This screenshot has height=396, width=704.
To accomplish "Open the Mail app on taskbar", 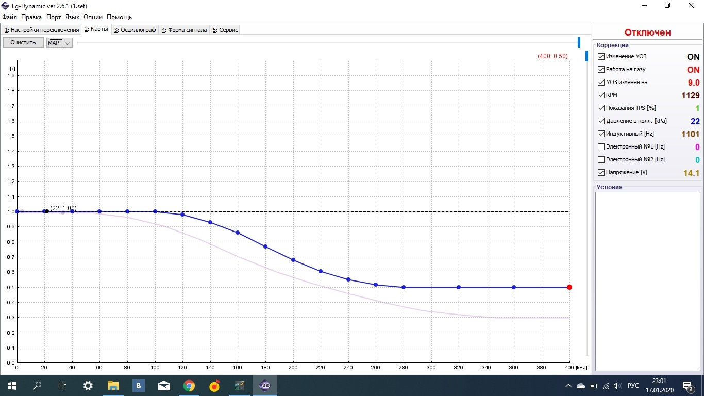I will click(x=164, y=385).
